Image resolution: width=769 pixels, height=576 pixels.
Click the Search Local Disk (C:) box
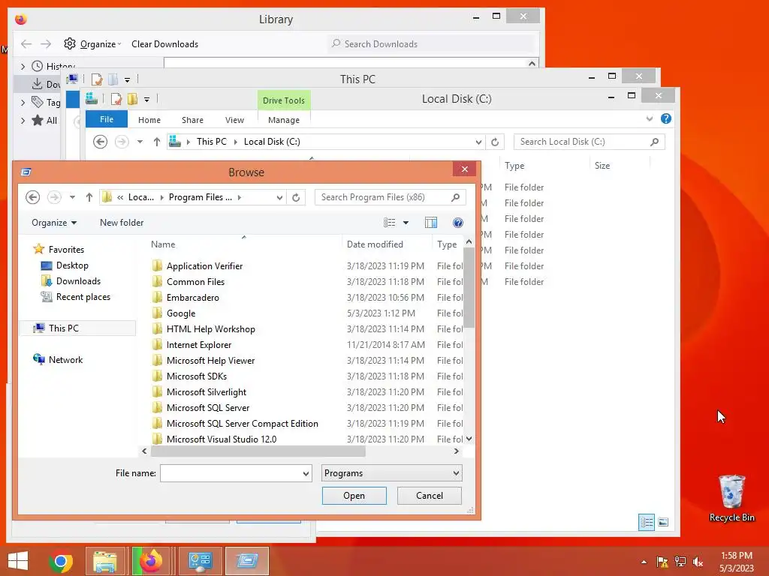point(581,142)
